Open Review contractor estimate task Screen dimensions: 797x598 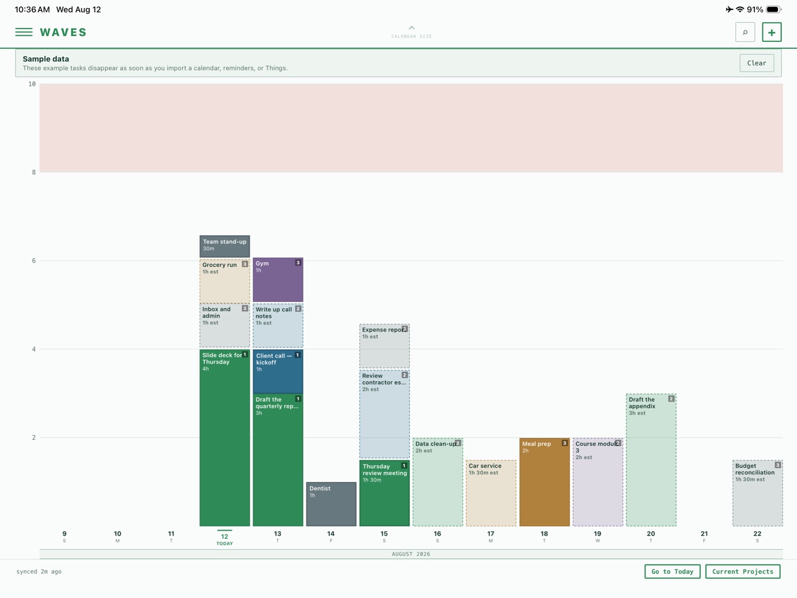[384, 414]
